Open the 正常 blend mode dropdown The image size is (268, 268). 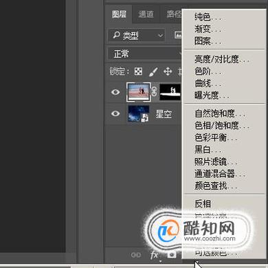click(145, 54)
